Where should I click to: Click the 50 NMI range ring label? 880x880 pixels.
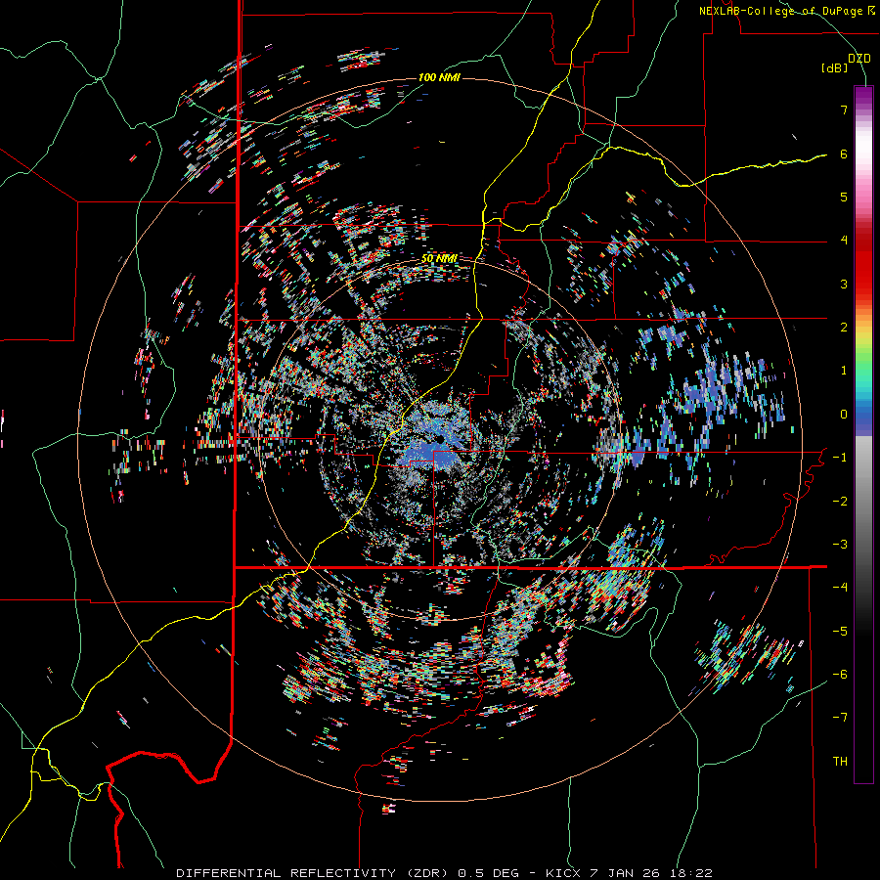(x=439, y=259)
